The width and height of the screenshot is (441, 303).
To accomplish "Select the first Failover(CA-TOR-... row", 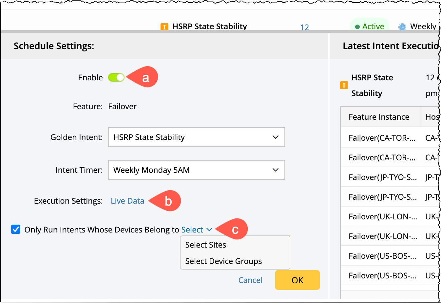I will pos(382,138).
